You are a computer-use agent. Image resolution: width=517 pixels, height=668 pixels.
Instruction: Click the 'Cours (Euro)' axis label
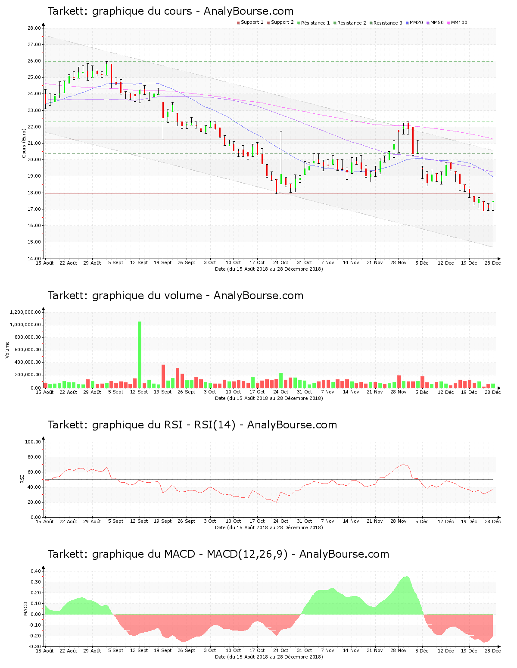(24, 143)
